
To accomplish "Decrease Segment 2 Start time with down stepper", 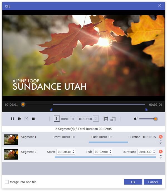I will click(73, 153).
